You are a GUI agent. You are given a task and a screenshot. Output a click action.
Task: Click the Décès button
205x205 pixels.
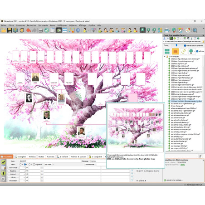13,177
